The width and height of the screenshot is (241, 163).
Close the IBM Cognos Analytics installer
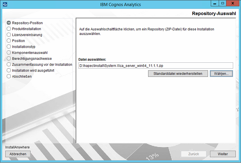pyautogui.click(x=233, y=3)
